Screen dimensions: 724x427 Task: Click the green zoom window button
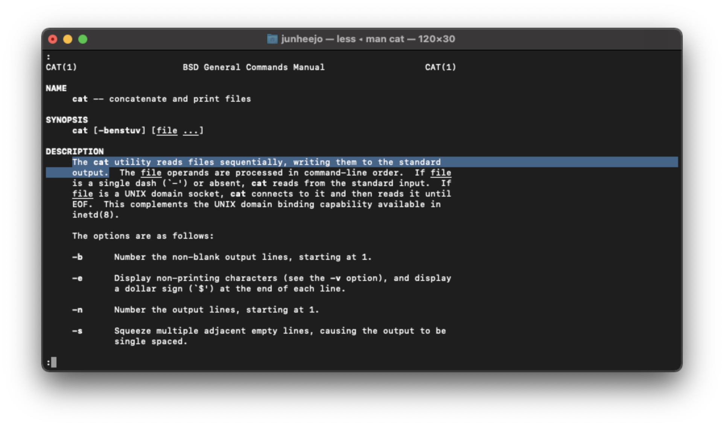coord(83,39)
